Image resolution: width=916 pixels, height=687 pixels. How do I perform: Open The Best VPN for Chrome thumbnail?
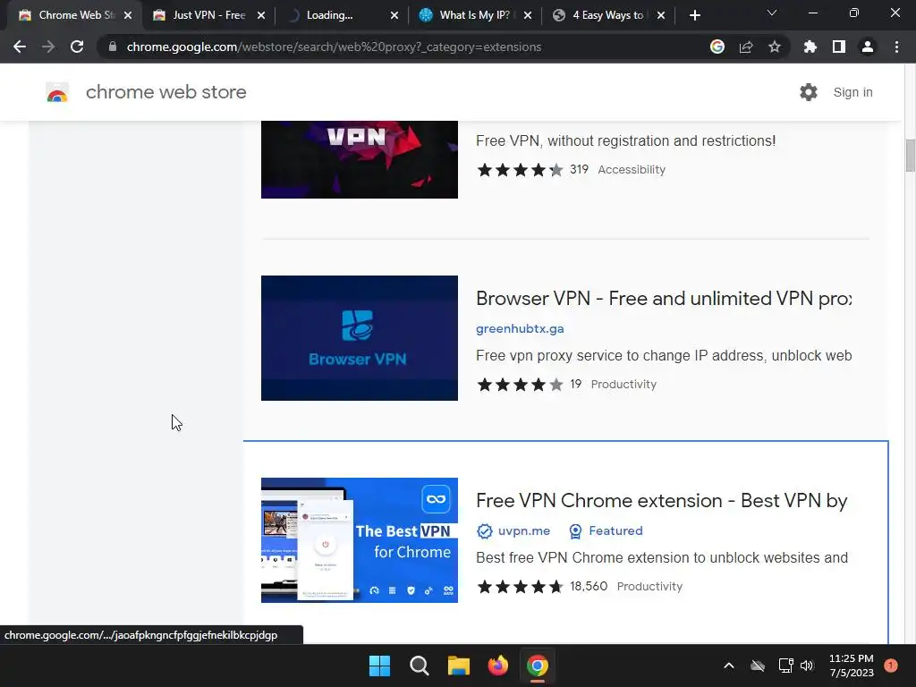click(360, 540)
